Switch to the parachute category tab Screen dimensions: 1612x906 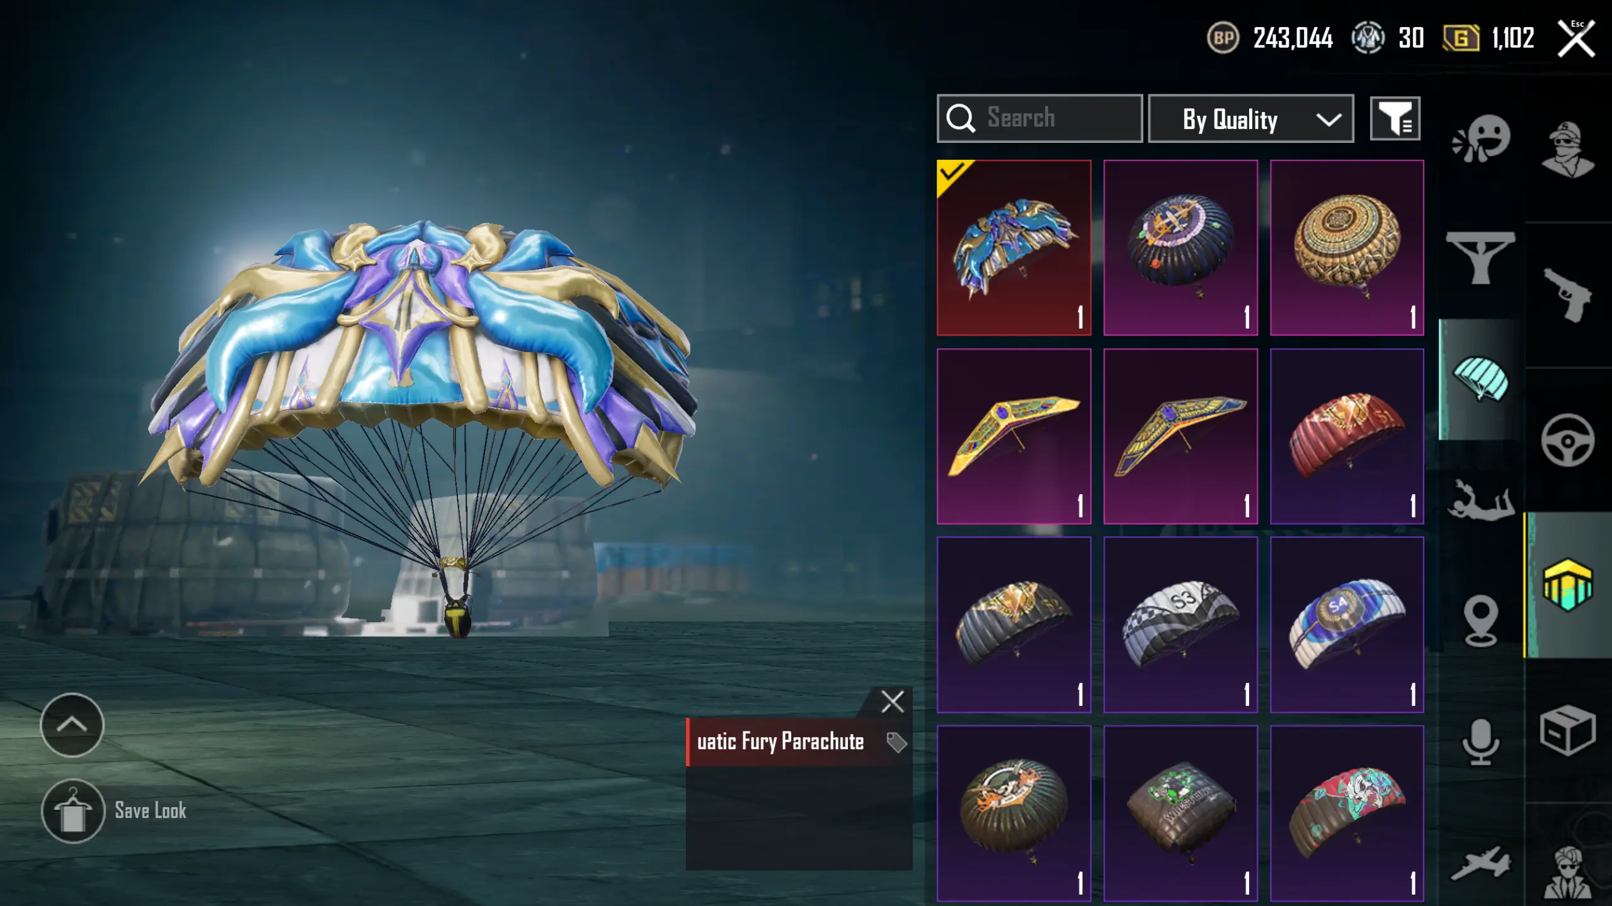point(1481,380)
